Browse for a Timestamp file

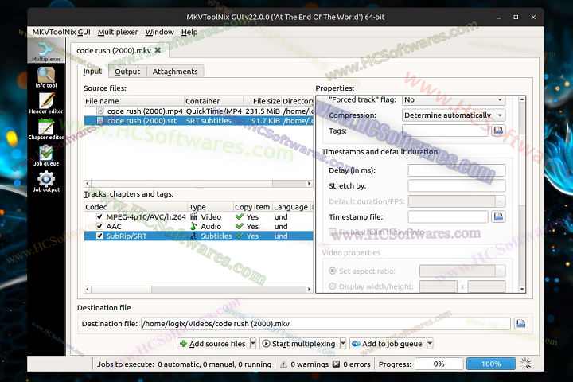coord(498,216)
